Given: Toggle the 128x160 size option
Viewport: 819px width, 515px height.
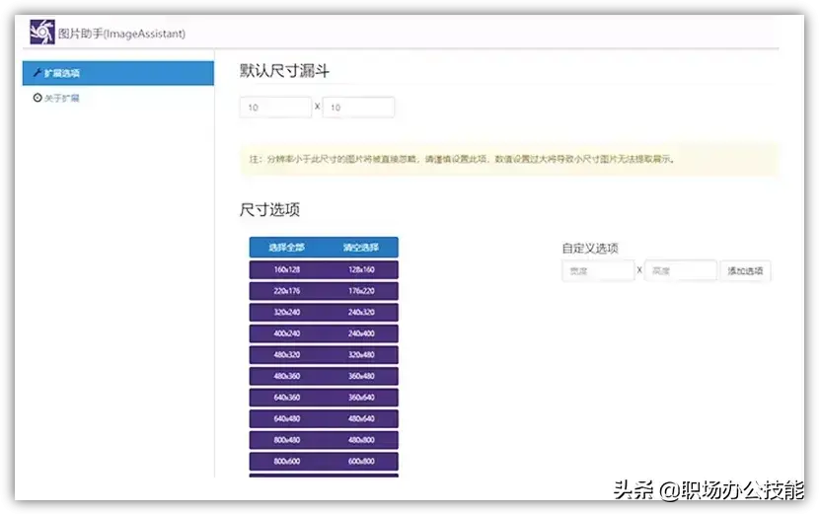Looking at the screenshot, I should pos(361,269).
